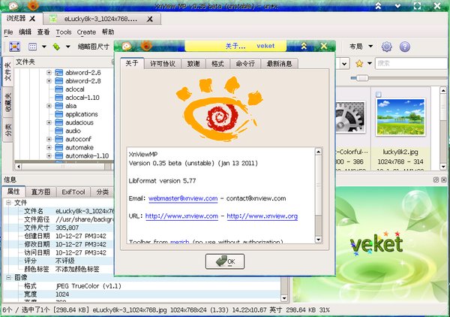Close the eLucky8k-3_1024x768 tab
This screenshot has height=317, width=450.
pyautogui.click(x=149, y=19)
